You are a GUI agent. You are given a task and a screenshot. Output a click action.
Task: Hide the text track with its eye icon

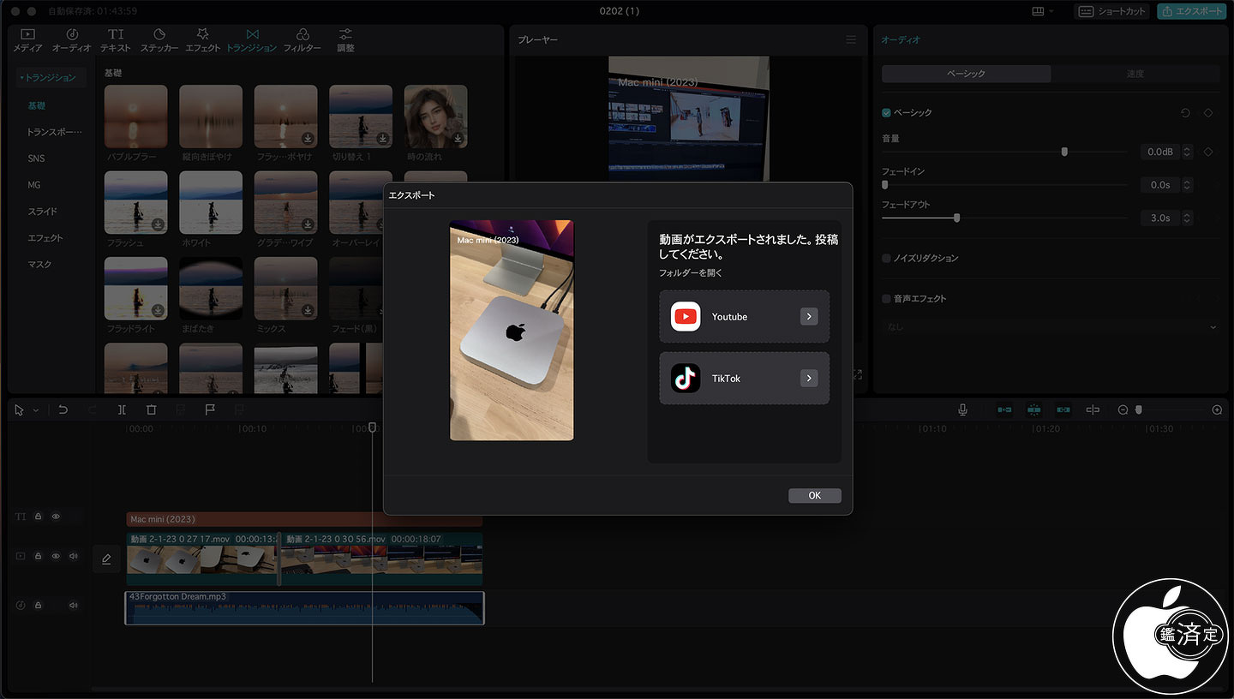(56, 517)
